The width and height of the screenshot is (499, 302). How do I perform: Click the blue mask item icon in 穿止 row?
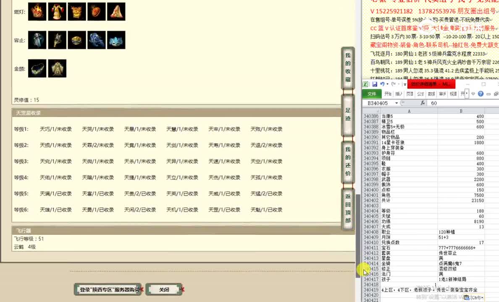(116, 40)
